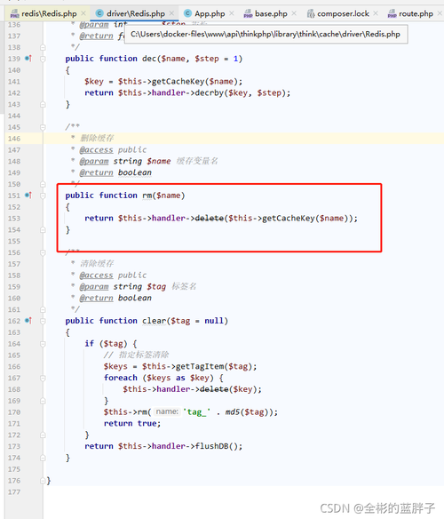The width and height of the screenshot is (444, 519).
Task: Collapse the foreach block at line 167
Action: point(43,378)
